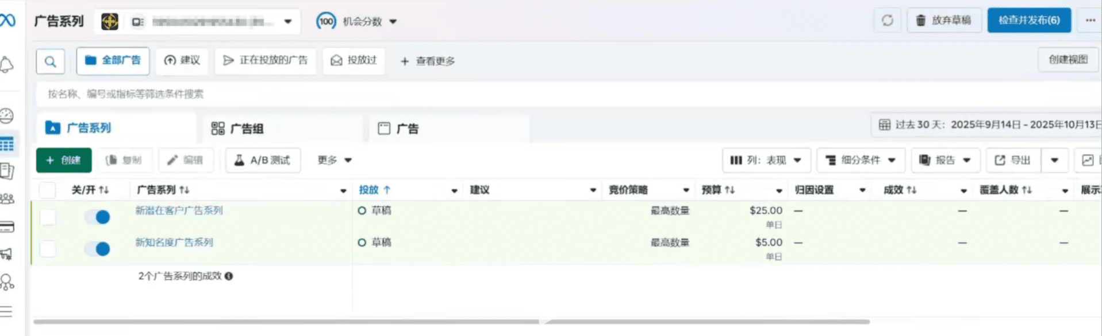Open the megaphone advertising icon in sidebar
The image size is (1102, 336).
coord(7,253)
